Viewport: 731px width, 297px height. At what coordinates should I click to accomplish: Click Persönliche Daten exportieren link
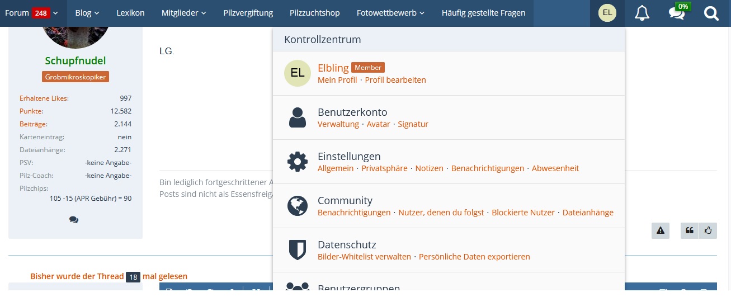pyautogui.click(x=474, y=257)
